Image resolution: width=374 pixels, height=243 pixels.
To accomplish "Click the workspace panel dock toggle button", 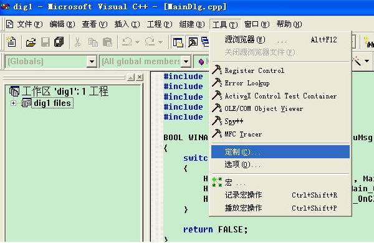I will point(131,77).
